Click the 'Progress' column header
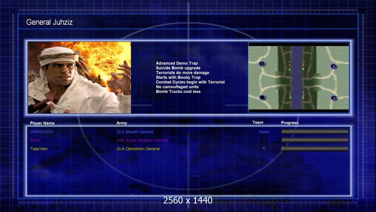Screen dimensions: 376x212 coord(290,123)
